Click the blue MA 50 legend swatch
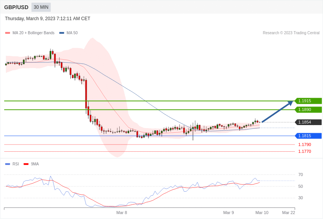323x219 pixels. coord(62,33)
